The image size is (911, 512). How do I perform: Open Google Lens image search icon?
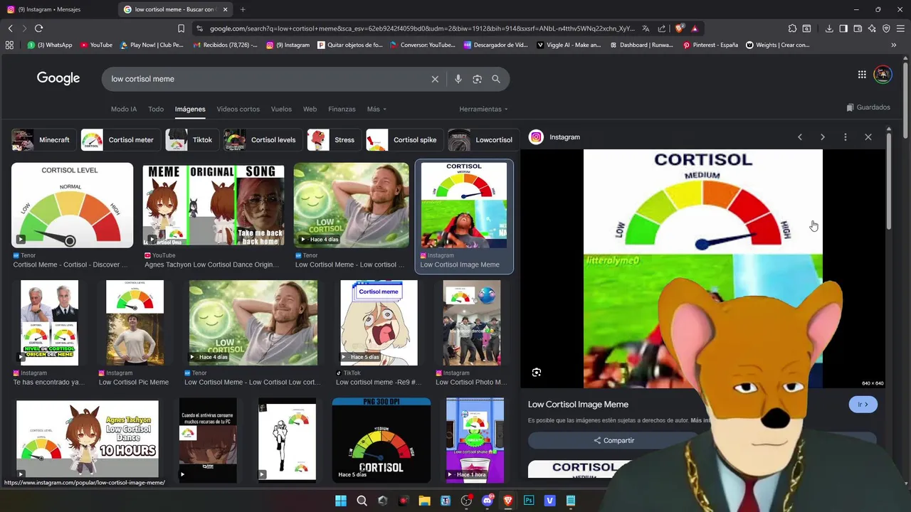coord(477,79)
